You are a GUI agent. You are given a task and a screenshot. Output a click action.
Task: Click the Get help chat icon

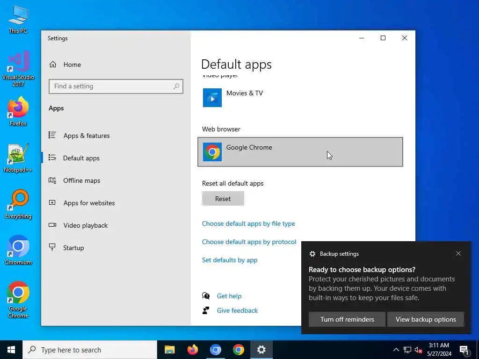click(206, 296)
